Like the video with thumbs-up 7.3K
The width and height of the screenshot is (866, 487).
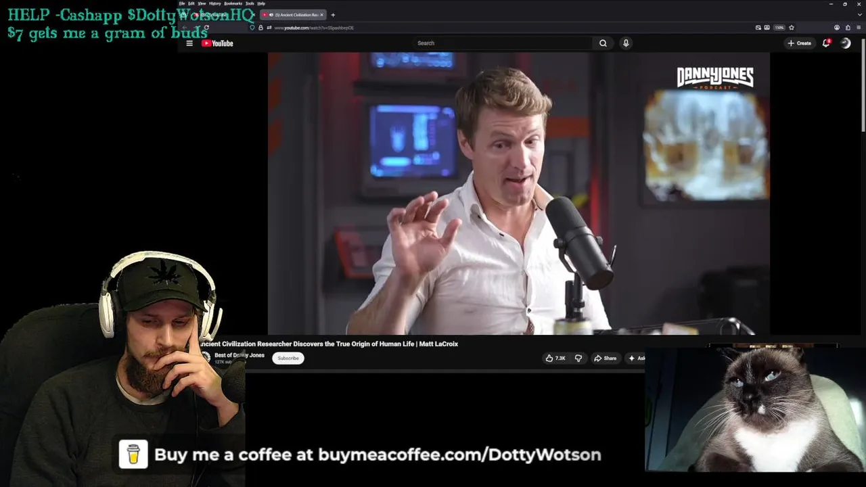point(555,358)
